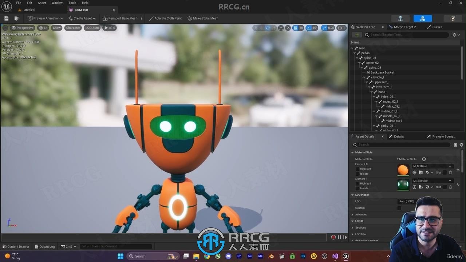The image size is (466, 262).
Task: Browse to M_BotBase in Content Browser icon
Action: [420, 172]
